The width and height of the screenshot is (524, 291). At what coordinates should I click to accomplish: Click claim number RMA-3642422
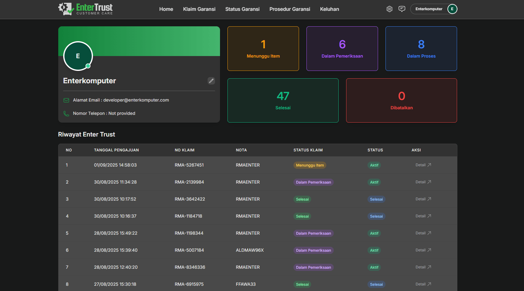click(190, 199)
